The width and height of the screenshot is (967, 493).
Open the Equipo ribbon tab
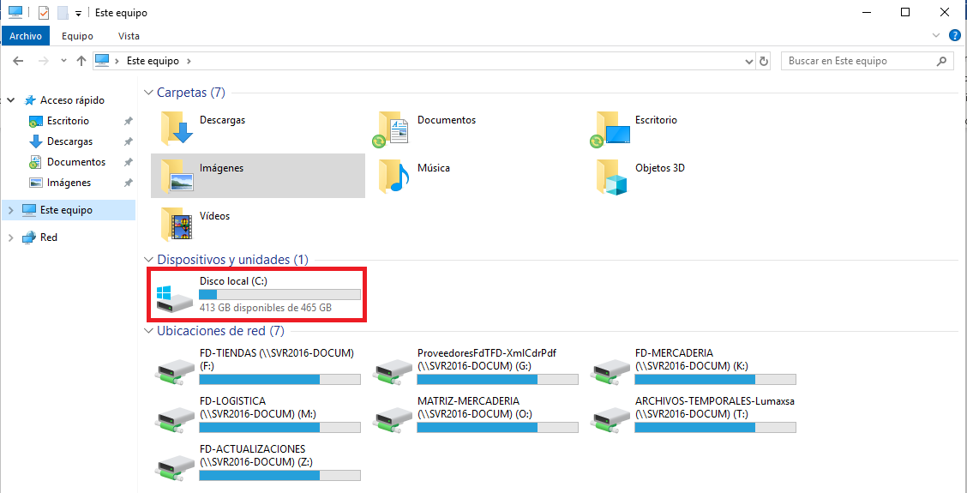click(77, 36)
